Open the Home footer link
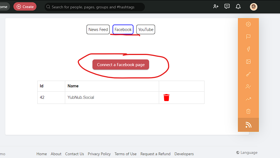Image resolution: width=280 pixels, height=158 pixels. 42,154
